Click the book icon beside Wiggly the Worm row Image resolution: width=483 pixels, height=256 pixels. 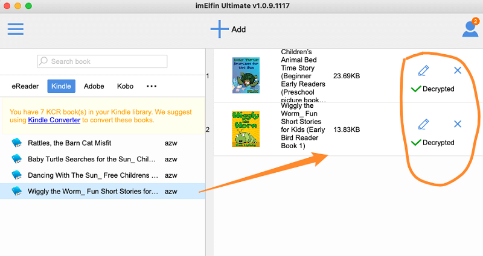tap(17, 191)
